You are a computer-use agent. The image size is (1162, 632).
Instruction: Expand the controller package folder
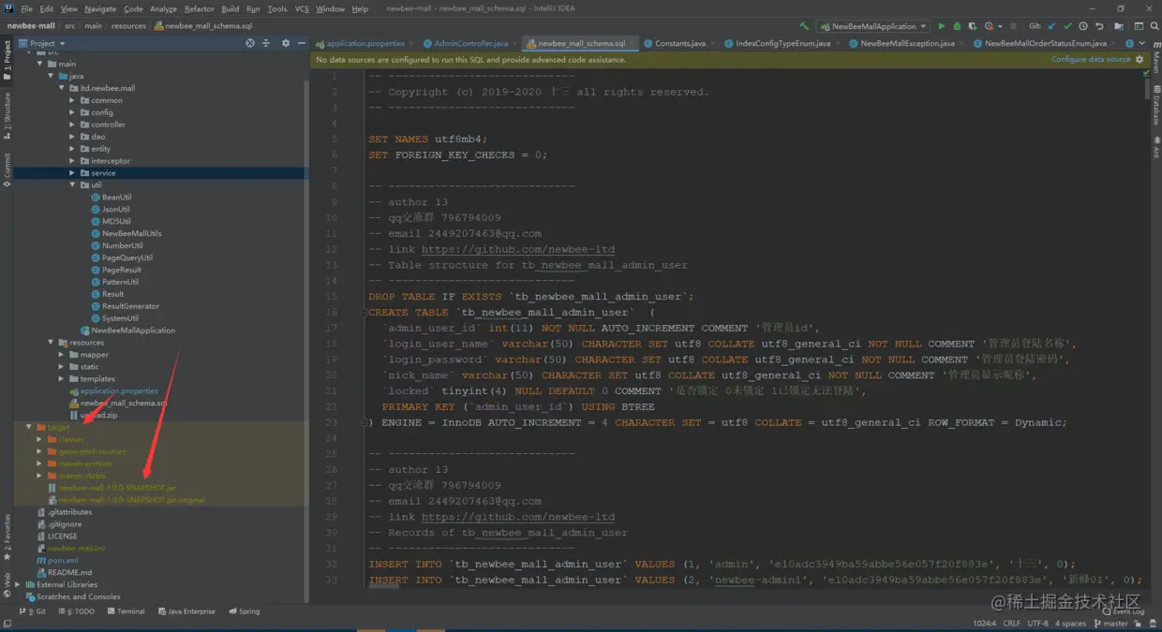point(72,125)
